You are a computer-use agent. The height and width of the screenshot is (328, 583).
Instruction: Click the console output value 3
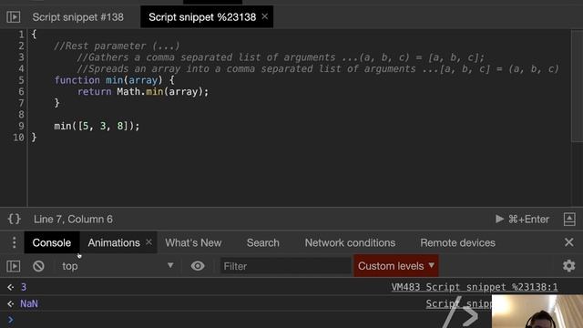click(24, 287)
